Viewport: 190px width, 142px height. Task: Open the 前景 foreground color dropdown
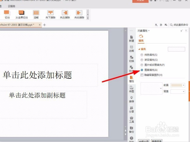(184, 85)
